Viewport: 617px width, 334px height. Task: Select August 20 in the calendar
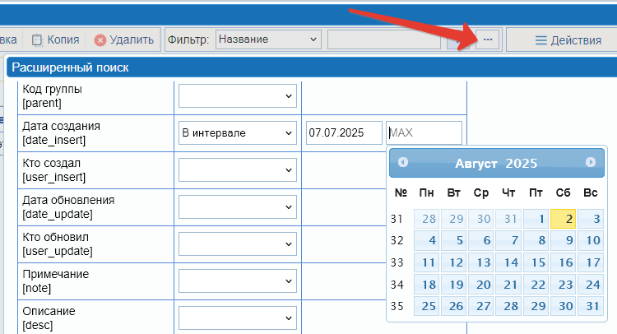point(481,285)
